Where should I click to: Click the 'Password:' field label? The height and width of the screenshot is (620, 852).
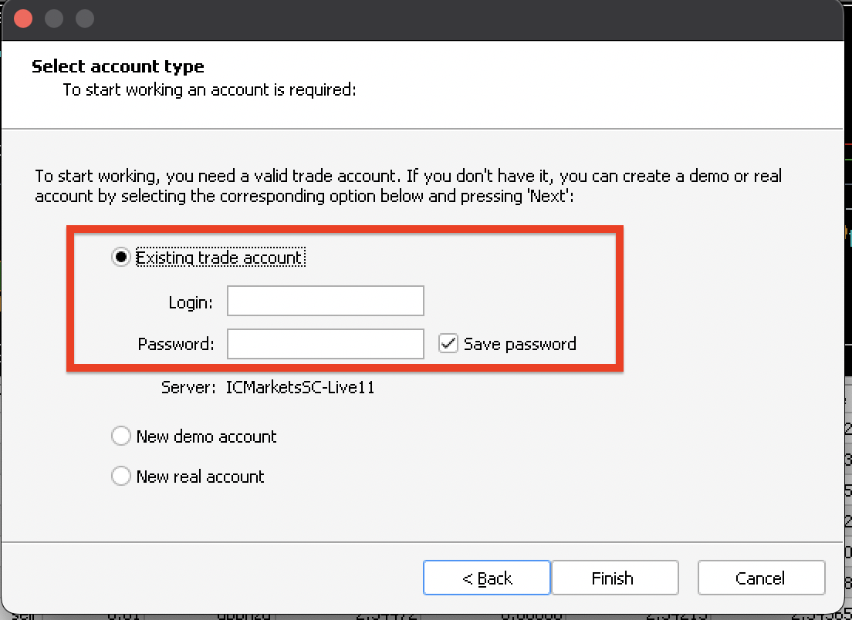(176, 344)
